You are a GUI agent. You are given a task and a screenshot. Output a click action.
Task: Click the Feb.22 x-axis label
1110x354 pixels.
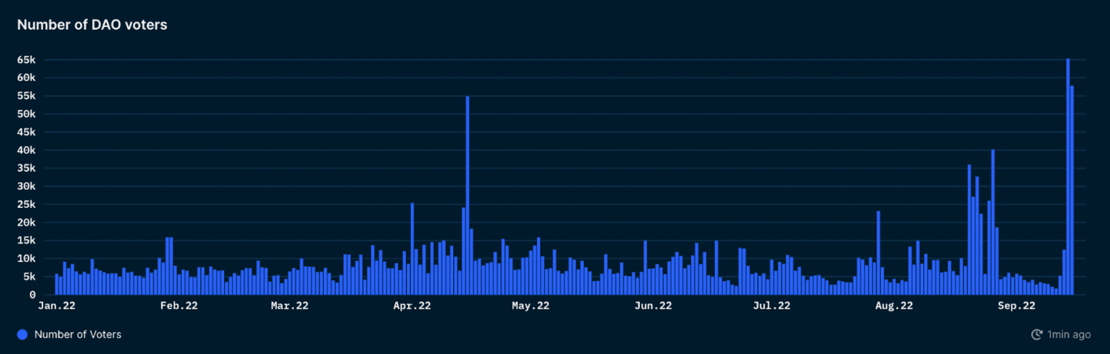pos(179,306)
